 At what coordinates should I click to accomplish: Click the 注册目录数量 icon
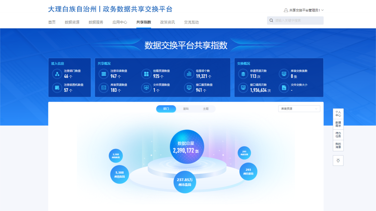coord(103,74)
